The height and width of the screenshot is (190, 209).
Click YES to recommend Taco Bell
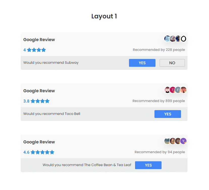168,114
